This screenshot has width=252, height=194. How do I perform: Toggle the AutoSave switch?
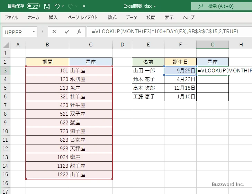33,6
